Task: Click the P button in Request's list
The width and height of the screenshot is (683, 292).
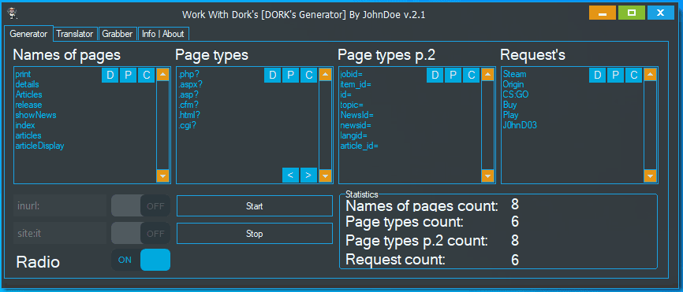Action: click(x=615, y=76)
